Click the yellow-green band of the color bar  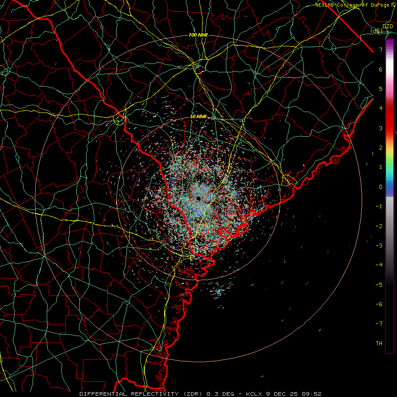[x=390, y=154]
